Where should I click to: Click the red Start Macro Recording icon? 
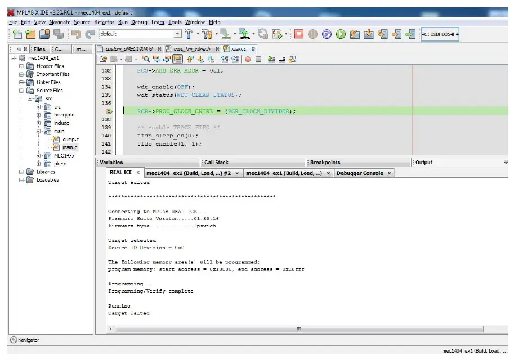pos(247,59)
